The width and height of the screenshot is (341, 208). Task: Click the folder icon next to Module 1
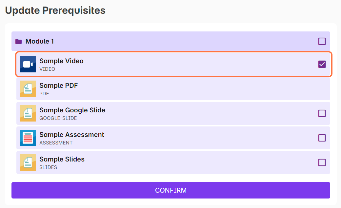coord(19,41)
